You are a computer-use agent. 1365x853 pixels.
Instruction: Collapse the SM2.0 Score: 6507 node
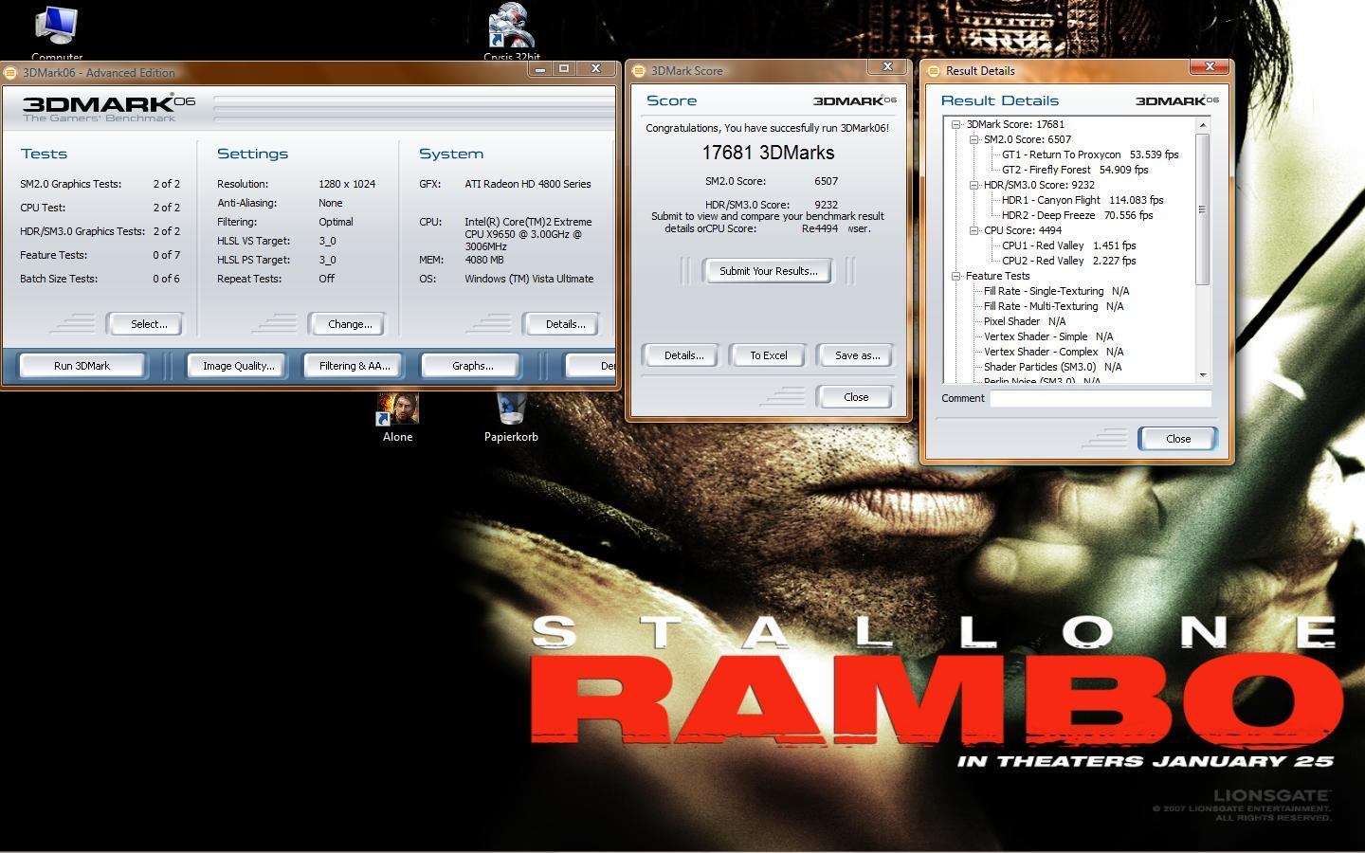[x=974, y=139]
